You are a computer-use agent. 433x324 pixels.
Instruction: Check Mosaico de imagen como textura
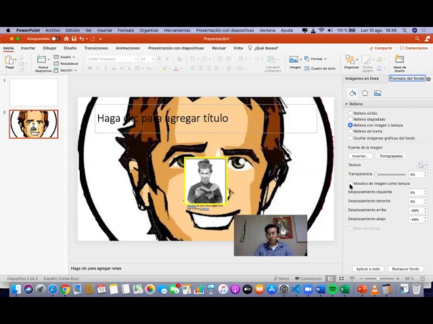pyautogui.click(x=350, y=183)
